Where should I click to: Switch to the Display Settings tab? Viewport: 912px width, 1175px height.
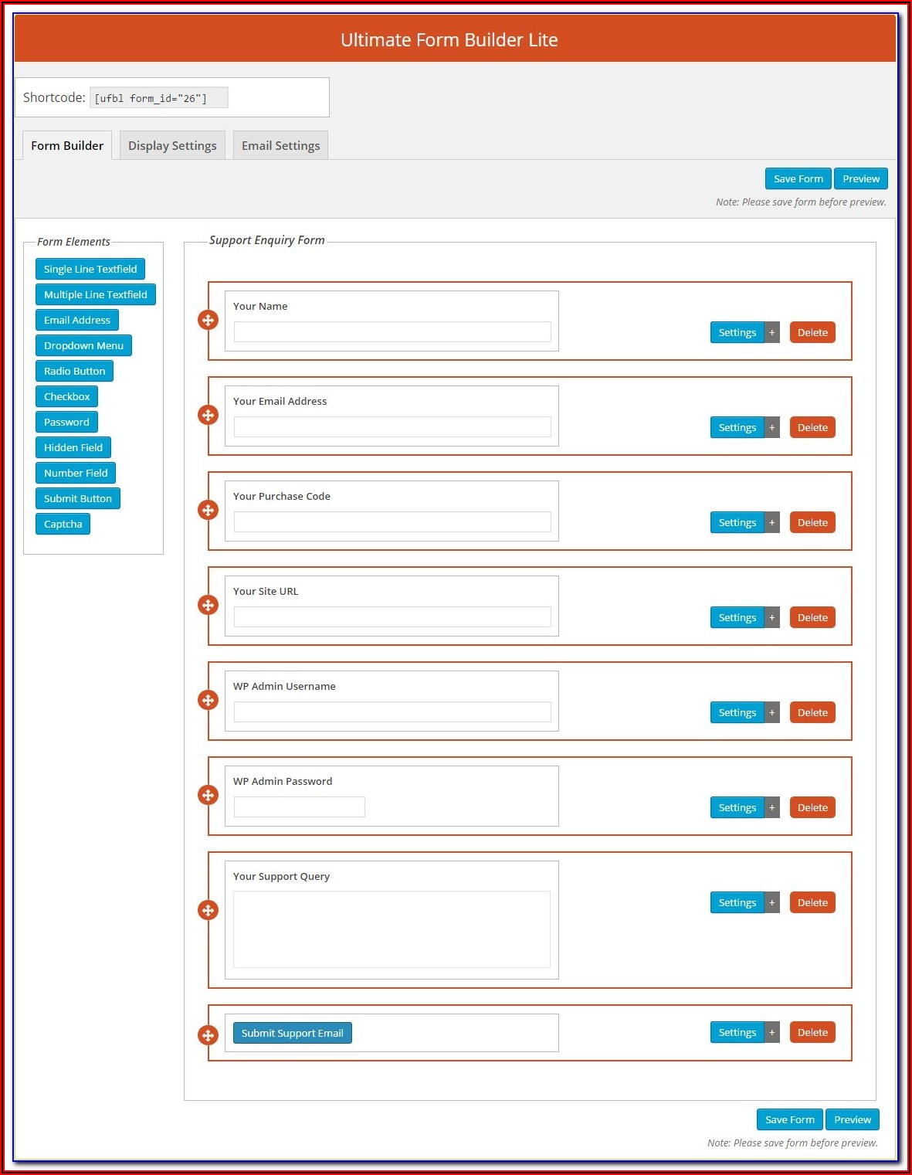pos(172,145)
